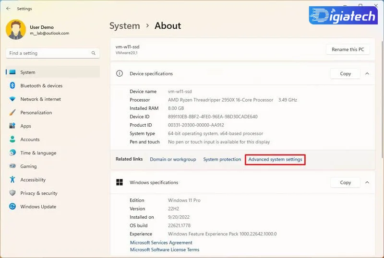Click the m_lab@outlook.com account email
The image size is (384, 258).
tap(49, 33)
